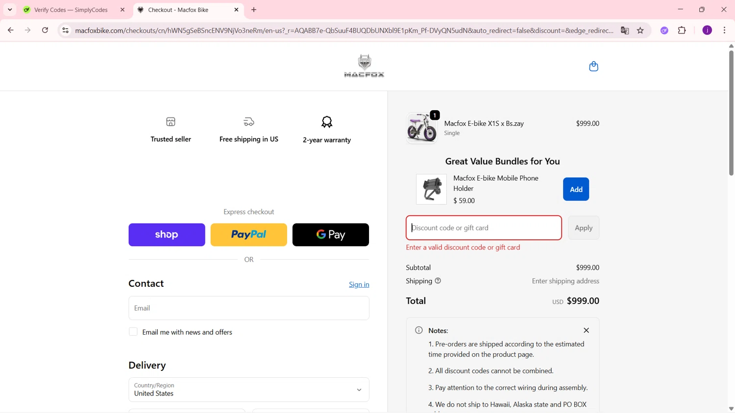Click the 2-year warranty ribbon icon

coord(327,122)
